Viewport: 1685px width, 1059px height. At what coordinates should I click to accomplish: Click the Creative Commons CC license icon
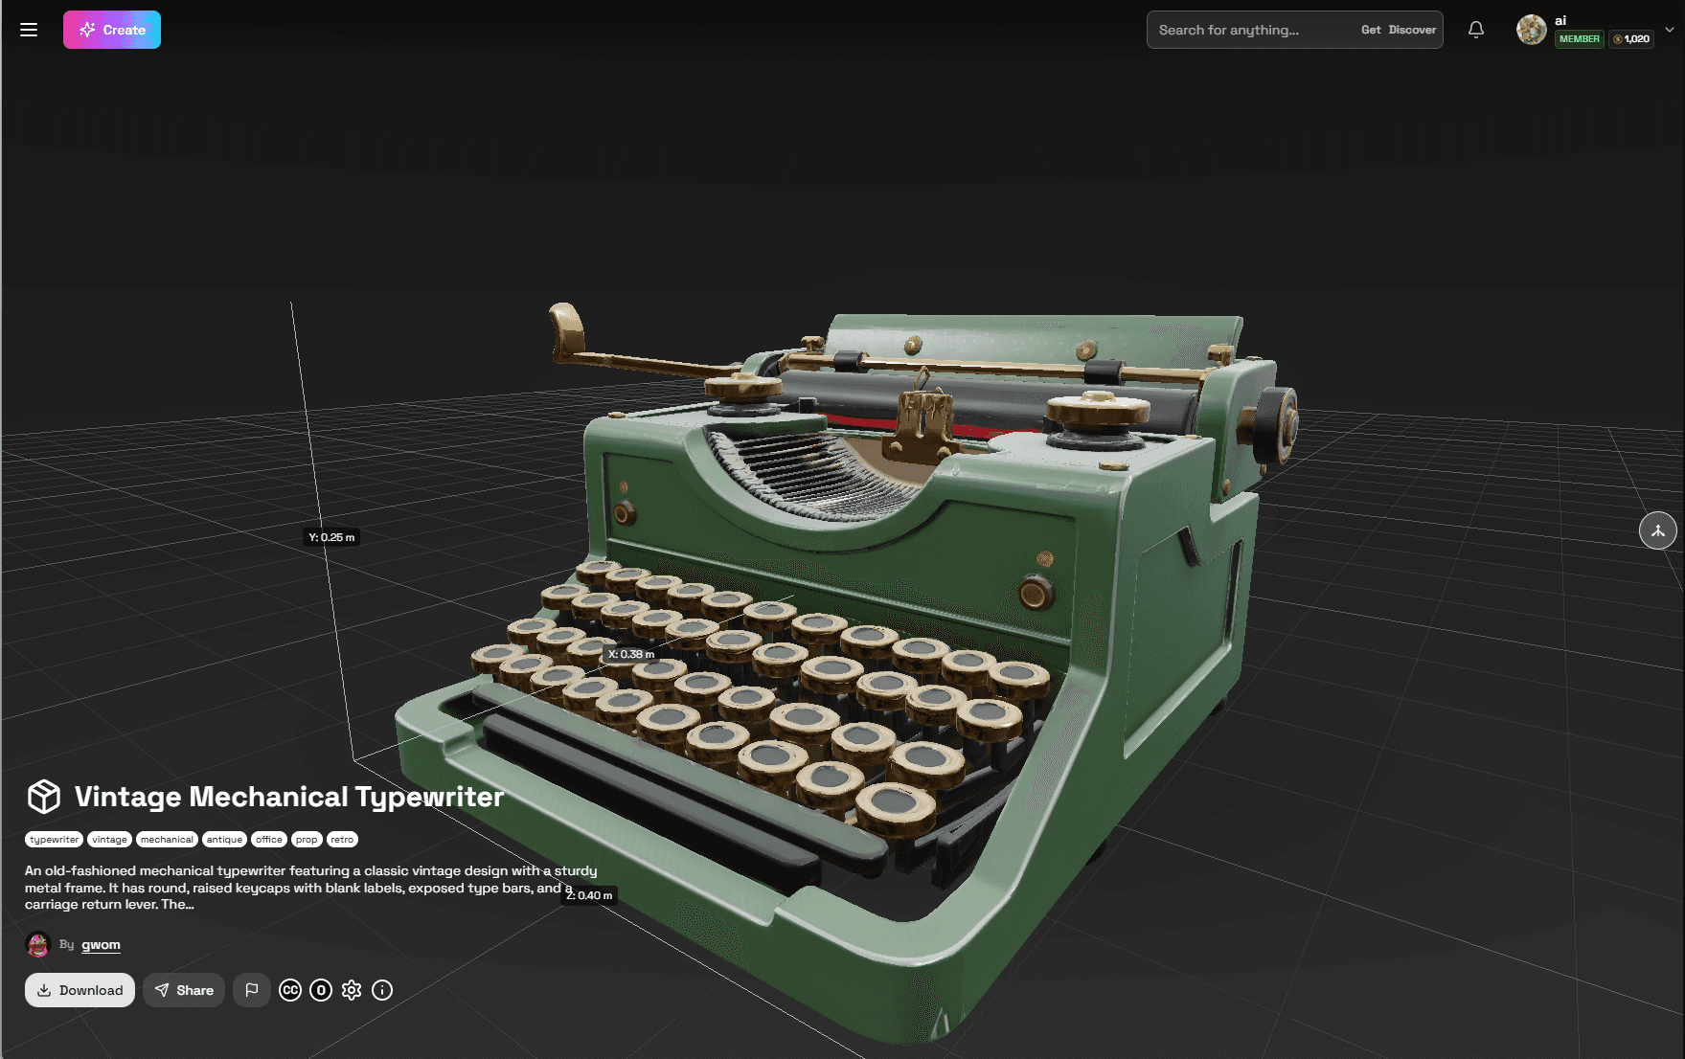(x=290, y=990)
